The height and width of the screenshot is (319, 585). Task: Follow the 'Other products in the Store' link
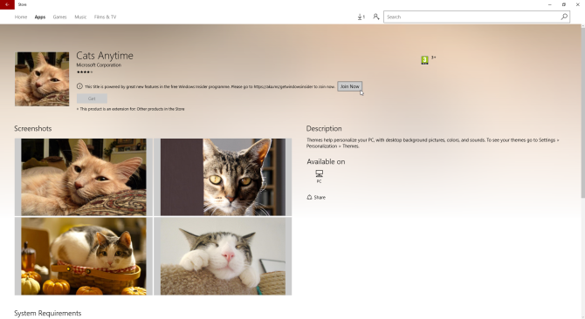click(161, 109)
